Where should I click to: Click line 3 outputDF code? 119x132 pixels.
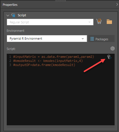(44, 65)
